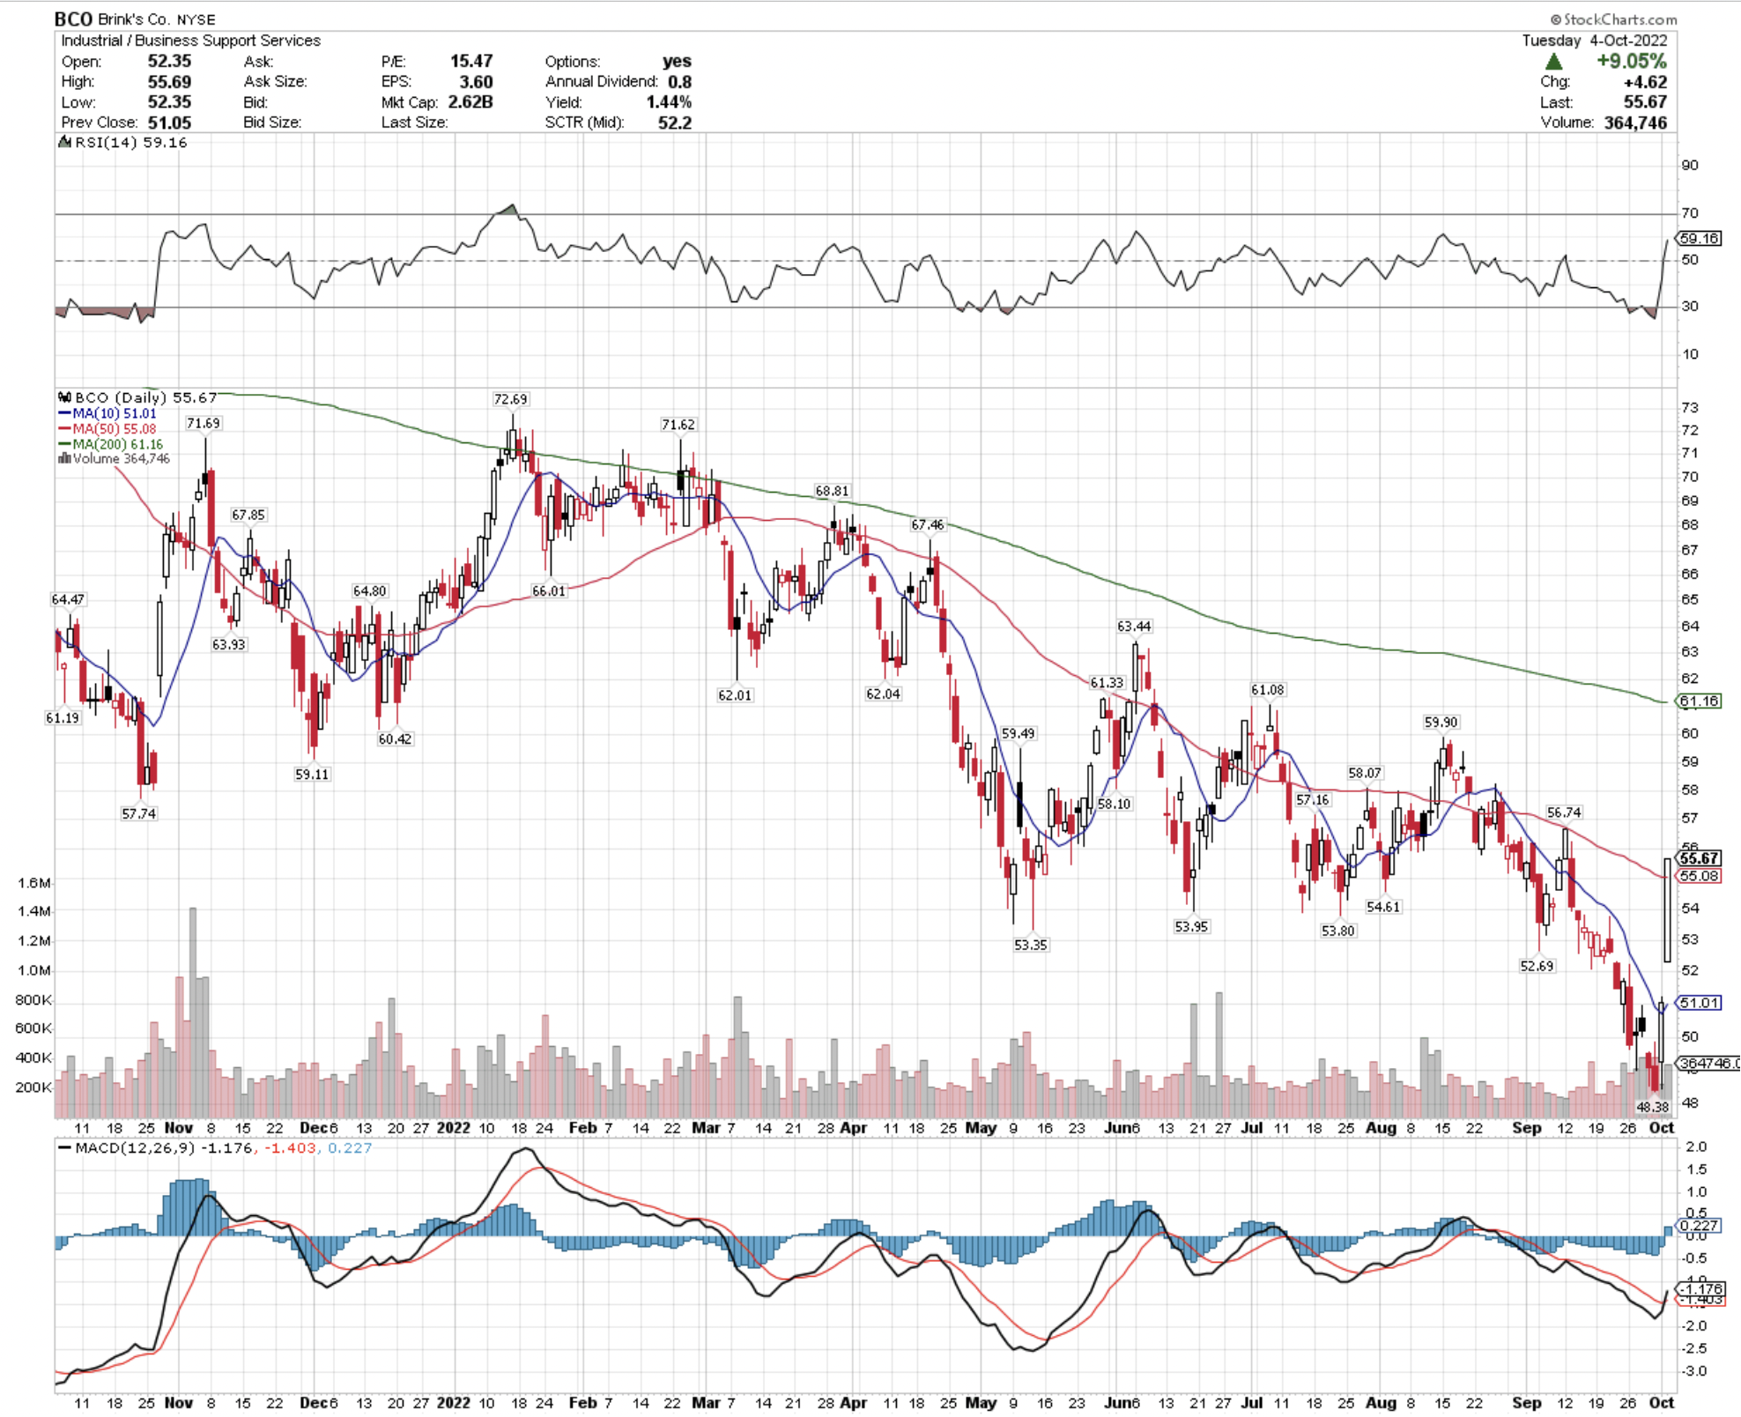Click the 72.69 peak price label

click(x=510, y=399)
